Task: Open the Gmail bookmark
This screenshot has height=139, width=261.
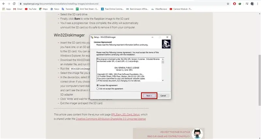Action: coord(18,9)
